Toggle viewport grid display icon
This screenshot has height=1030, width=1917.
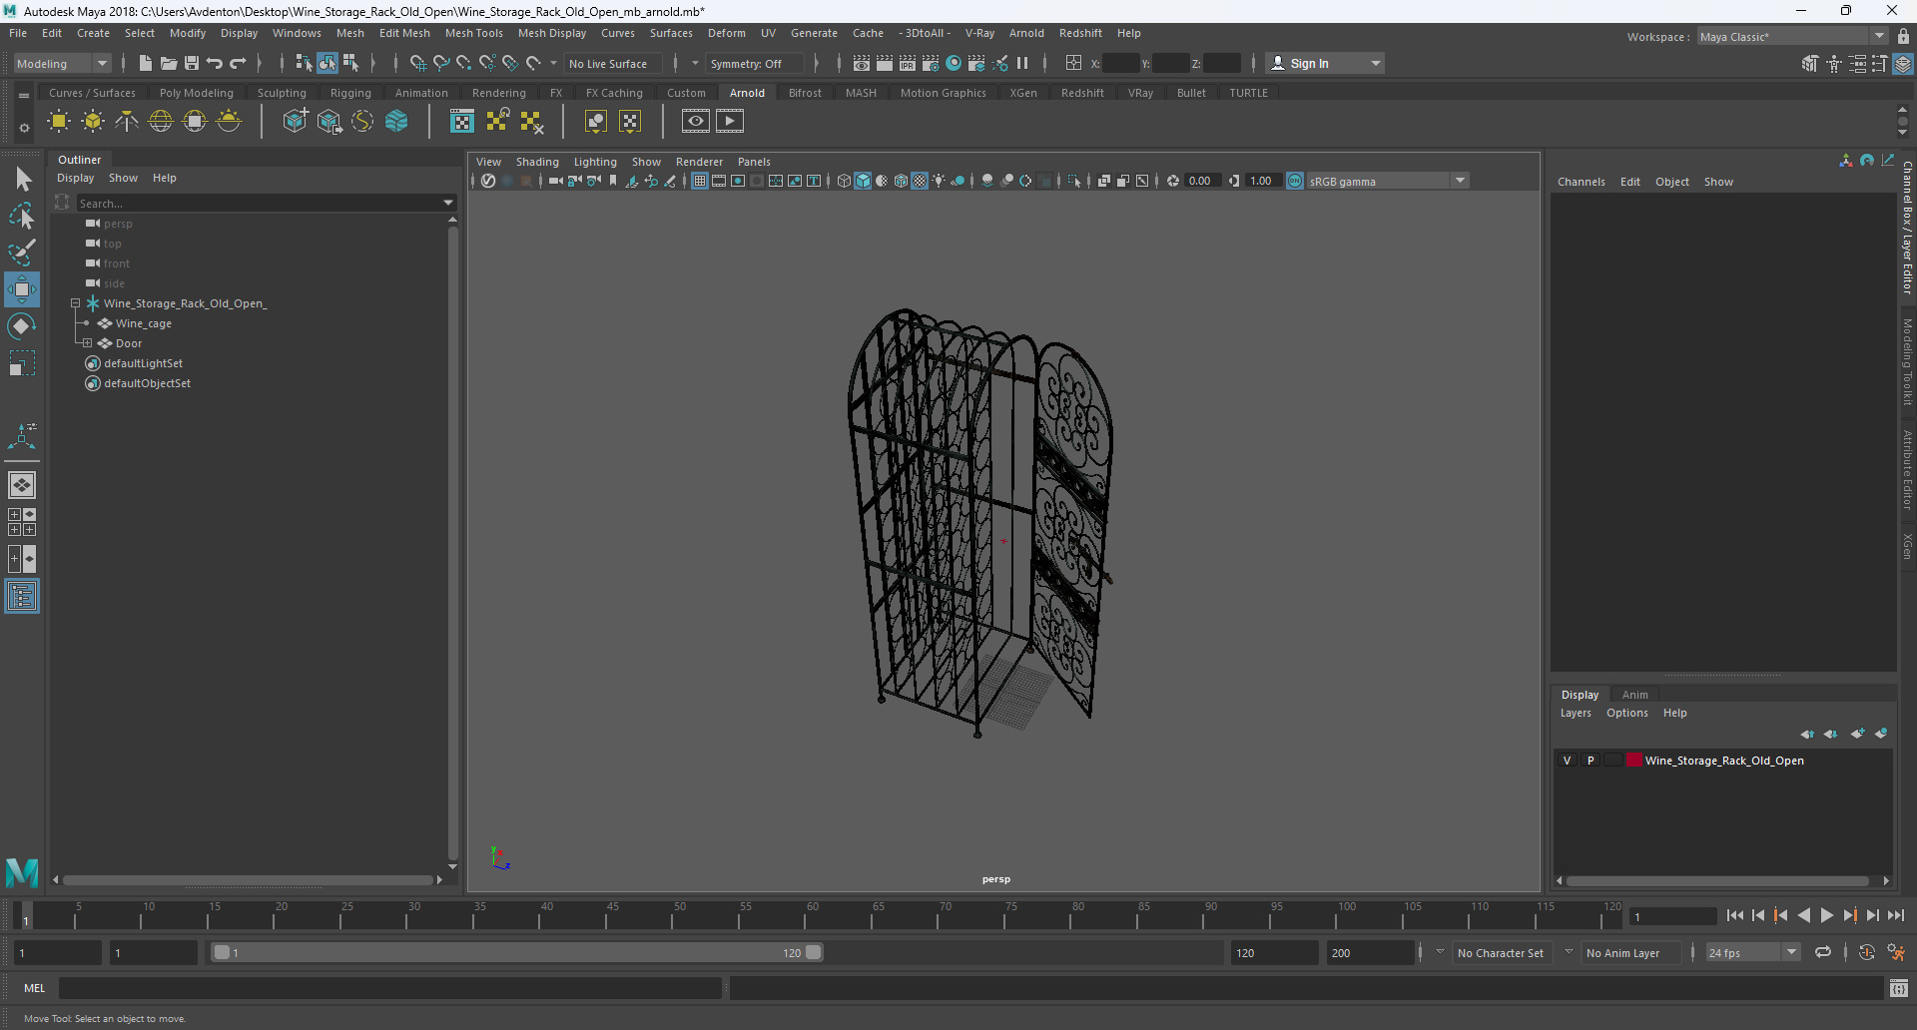(x=700, y=181)
